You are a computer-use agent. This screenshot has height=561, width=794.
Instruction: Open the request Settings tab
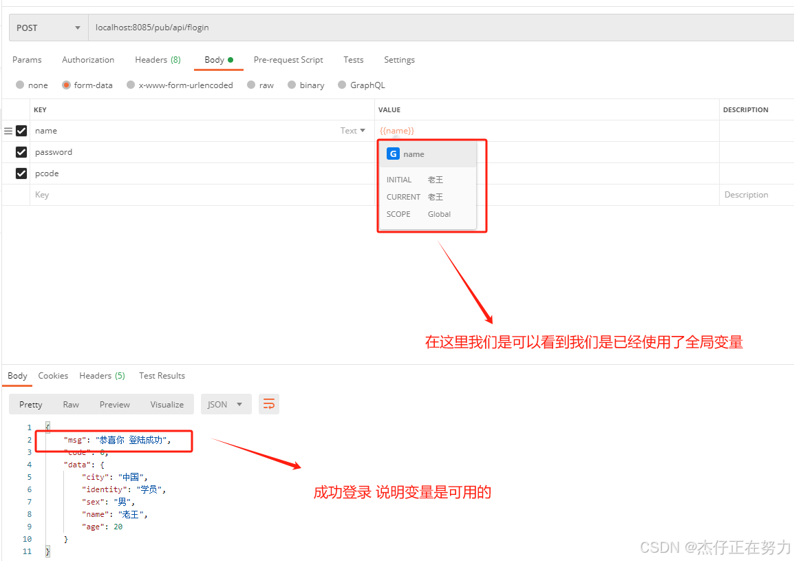399,60
